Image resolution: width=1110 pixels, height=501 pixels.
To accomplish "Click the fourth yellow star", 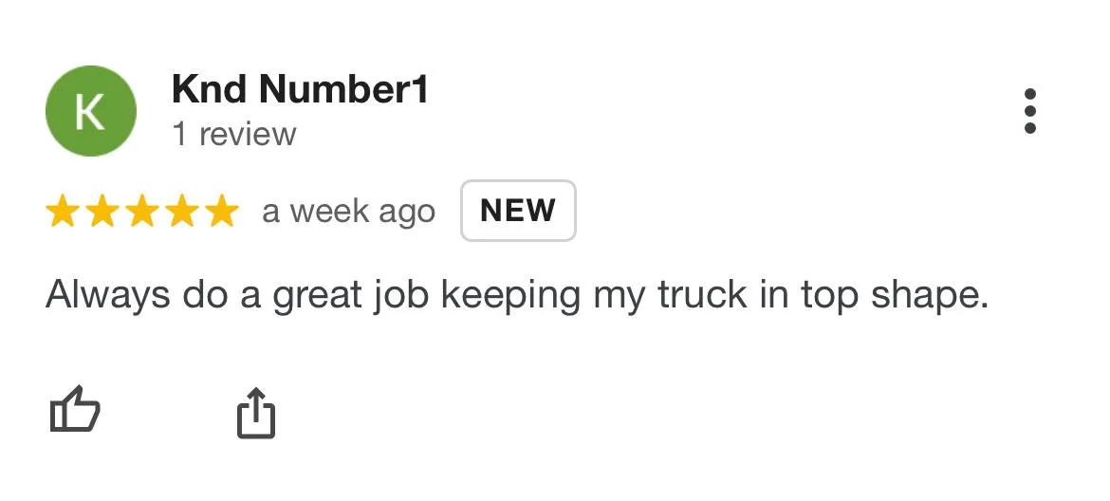I will point(181,212).
